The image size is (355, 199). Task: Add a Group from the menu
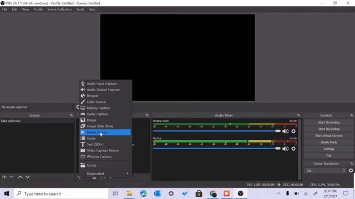click(105, 165)
